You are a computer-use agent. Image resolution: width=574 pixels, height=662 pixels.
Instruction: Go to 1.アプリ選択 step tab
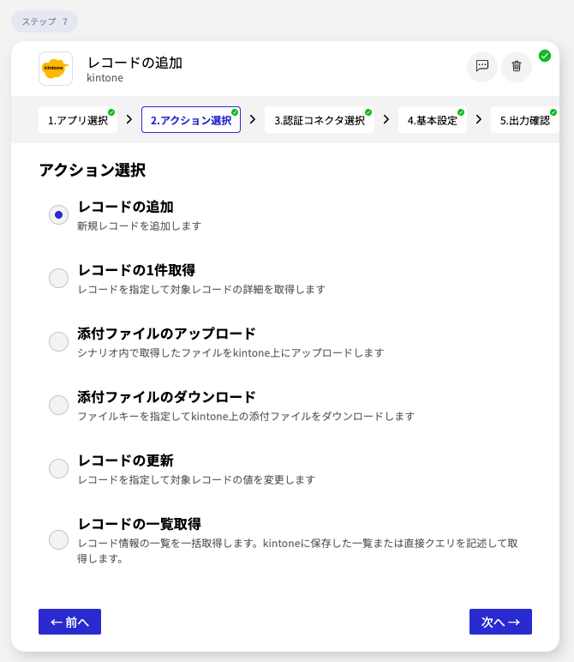pyautogui.click(x=78, y=120)
